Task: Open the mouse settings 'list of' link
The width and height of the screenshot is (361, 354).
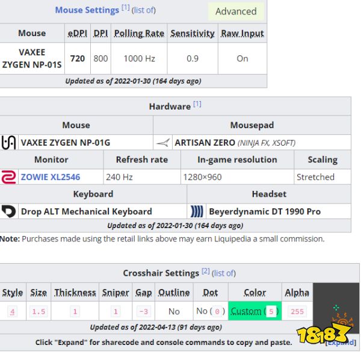Action: (144, 10)
